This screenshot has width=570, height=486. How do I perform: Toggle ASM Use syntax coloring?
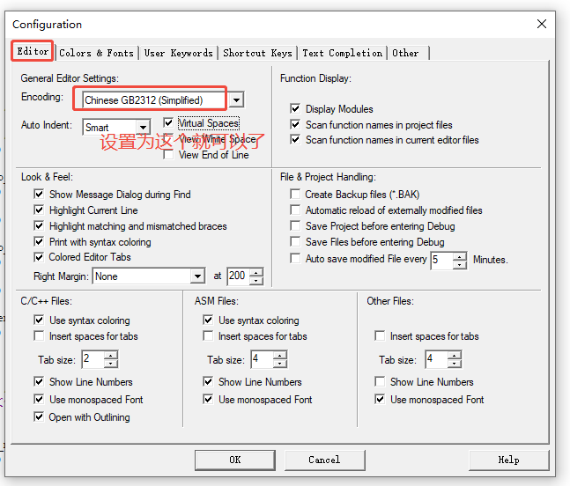[x=208, y=320]
